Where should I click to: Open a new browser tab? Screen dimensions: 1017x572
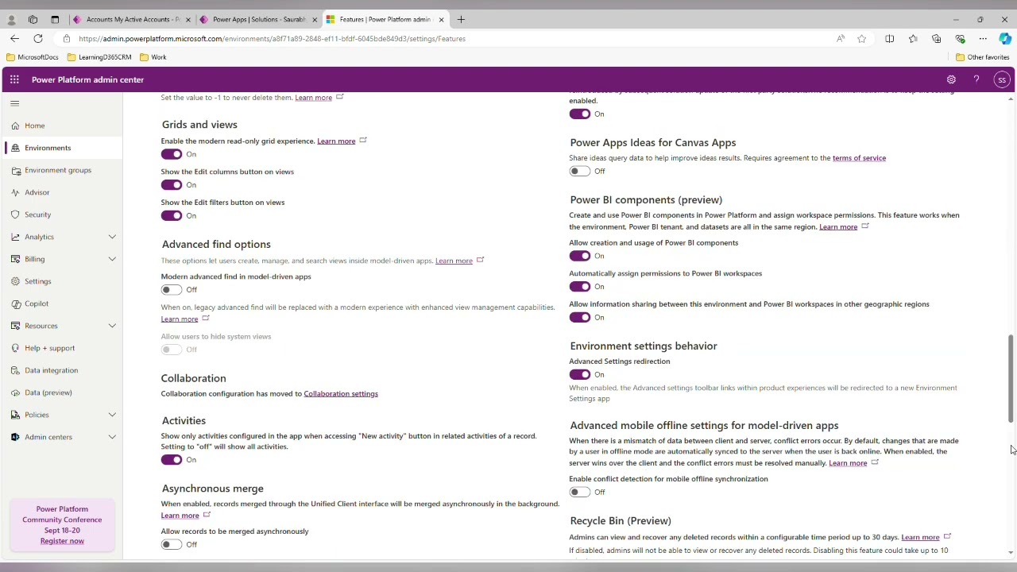tap(461, 19)
